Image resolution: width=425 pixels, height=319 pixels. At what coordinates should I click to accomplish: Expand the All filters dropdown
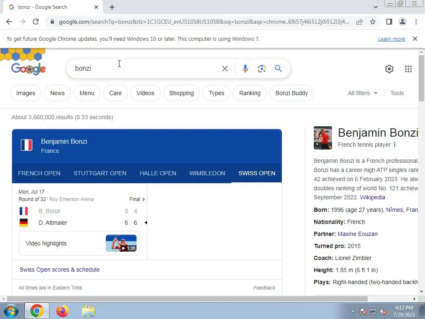(x=362, y=93)
